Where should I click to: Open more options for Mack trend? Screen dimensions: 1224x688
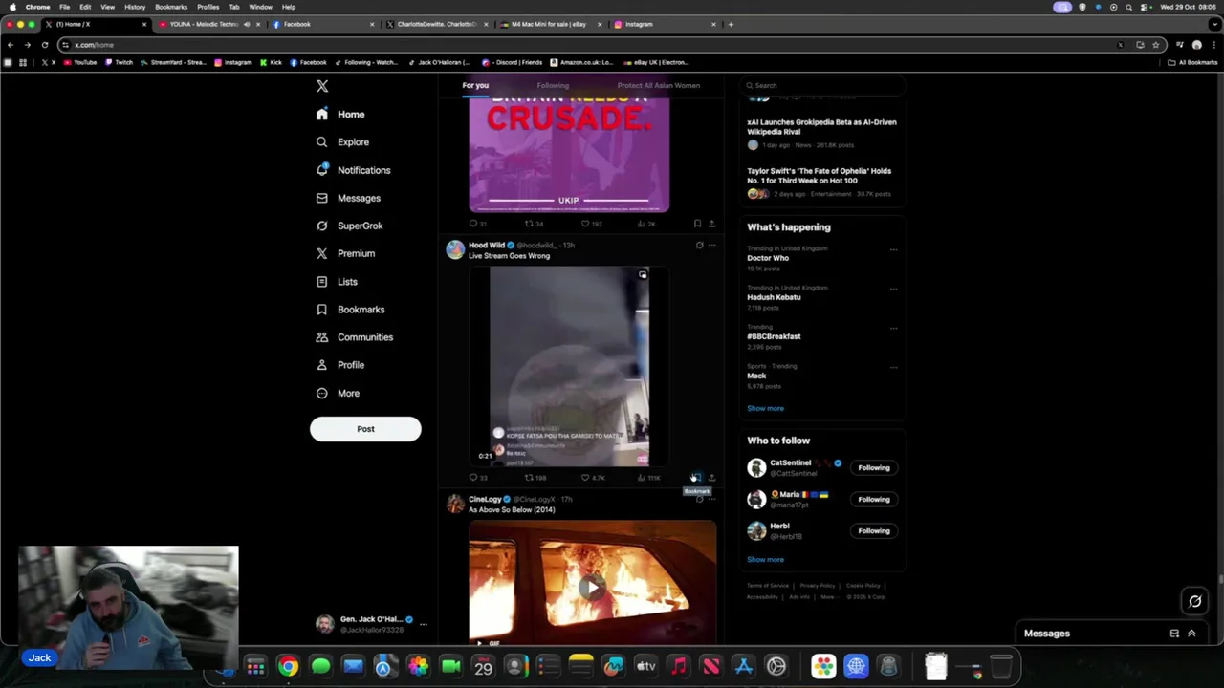click(893, 367)
